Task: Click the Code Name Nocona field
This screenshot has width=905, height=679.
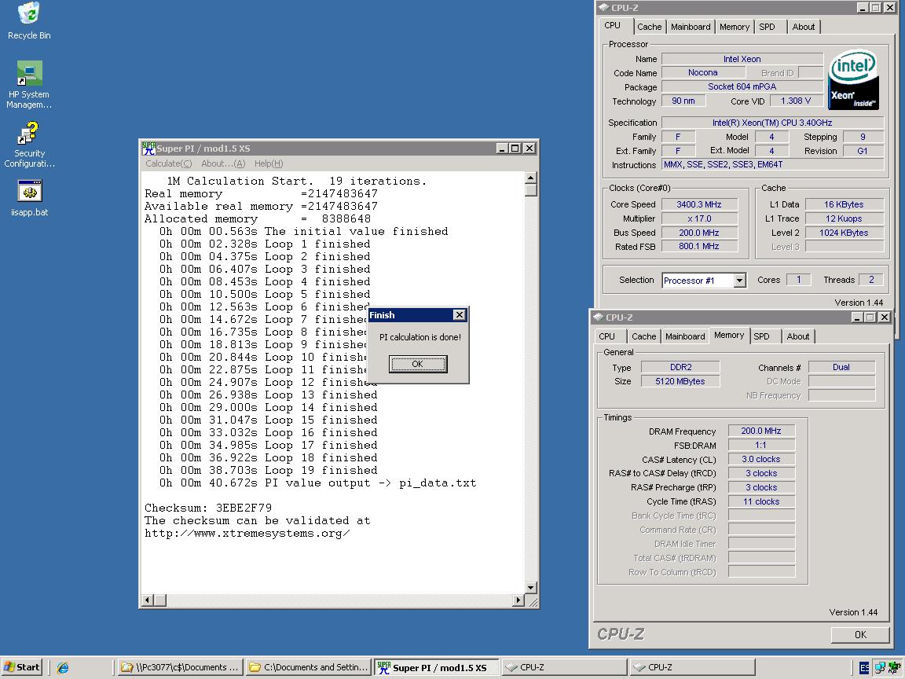Action: pyautogui.click(x=702, y=73)
